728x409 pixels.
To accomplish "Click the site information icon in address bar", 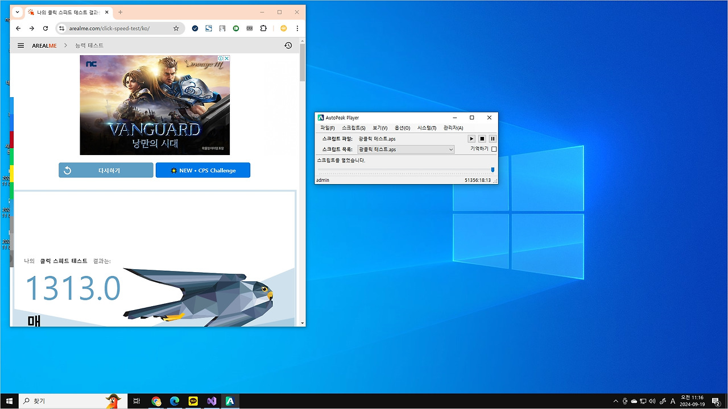I will (x=62, y=28).
